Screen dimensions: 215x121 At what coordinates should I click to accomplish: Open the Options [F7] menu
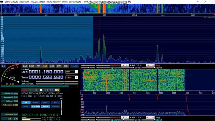(x=10, y=101)
